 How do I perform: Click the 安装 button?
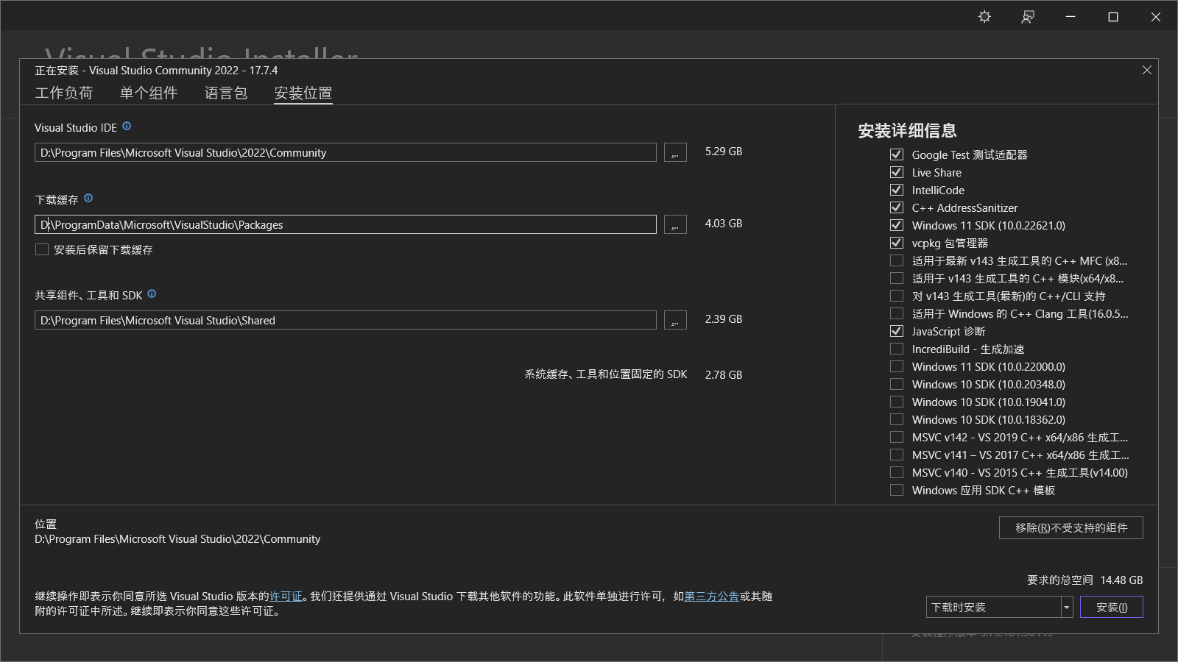click(1112, 607)
